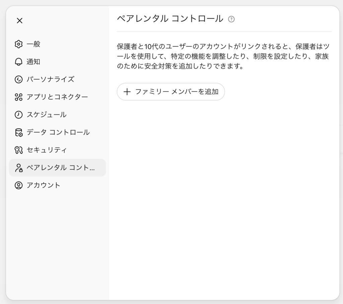Go to the アプリとコネクター section

click(57, 97)
